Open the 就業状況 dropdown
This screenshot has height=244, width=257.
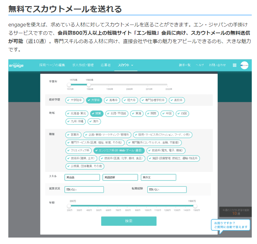tap(84, 190)
